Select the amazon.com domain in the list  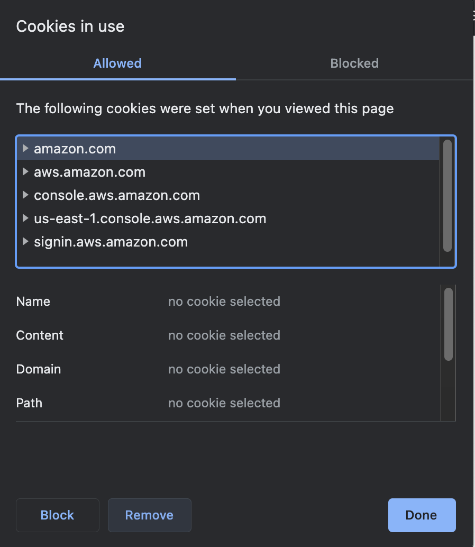(x=74, y=149)
